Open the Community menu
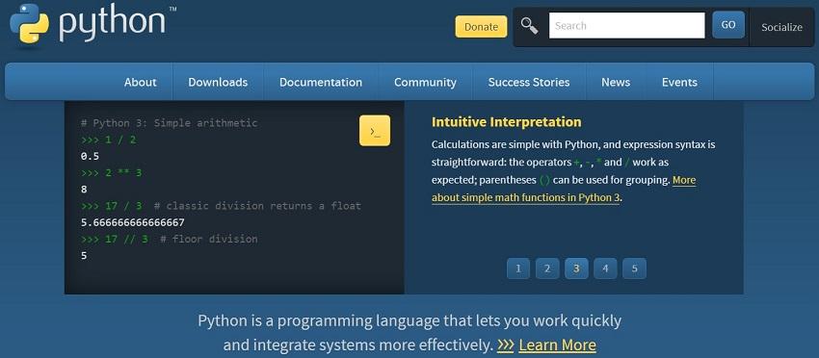This screenshot has width=819, height=358. click(425, 82)
